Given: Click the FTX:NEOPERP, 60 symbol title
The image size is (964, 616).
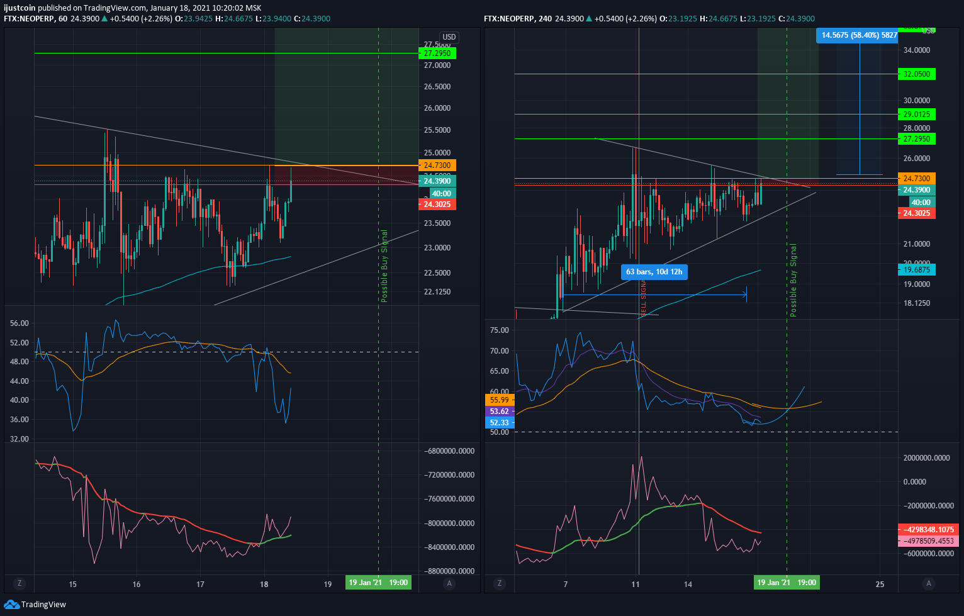Looking at the screenshot, I should [35, 19].
